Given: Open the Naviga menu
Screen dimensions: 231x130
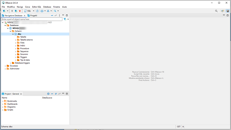Looking at the screenshot, I should [20, 7].
